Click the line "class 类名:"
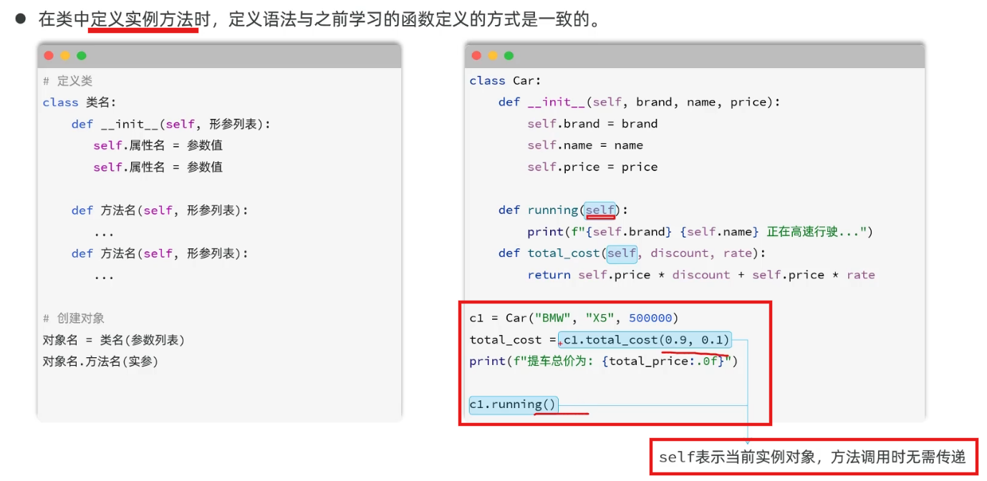The image size is (987, 481). coord(79,102)
